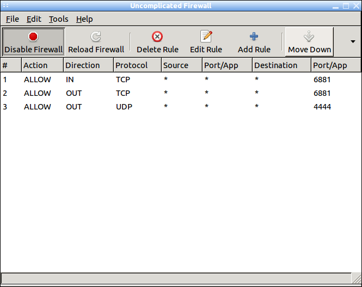Click ALLOW in rule 1 row

pyautogui.click(x=38, y=80)
